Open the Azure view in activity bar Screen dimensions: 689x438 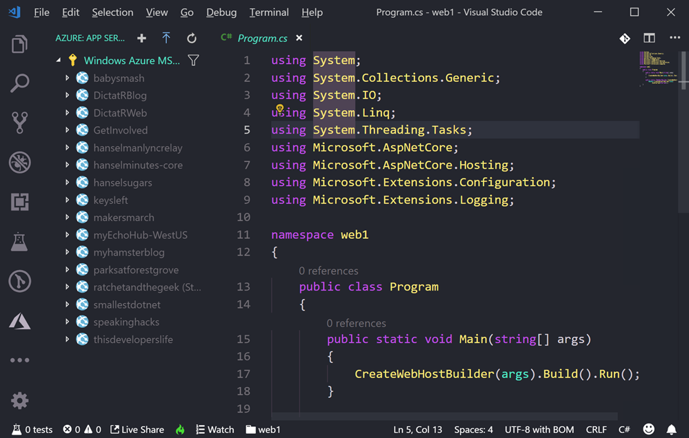tap(19, 321)
